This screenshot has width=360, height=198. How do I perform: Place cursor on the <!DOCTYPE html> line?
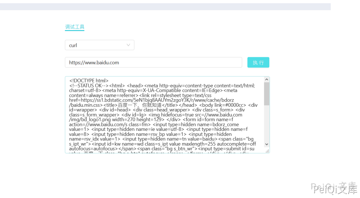89,81
